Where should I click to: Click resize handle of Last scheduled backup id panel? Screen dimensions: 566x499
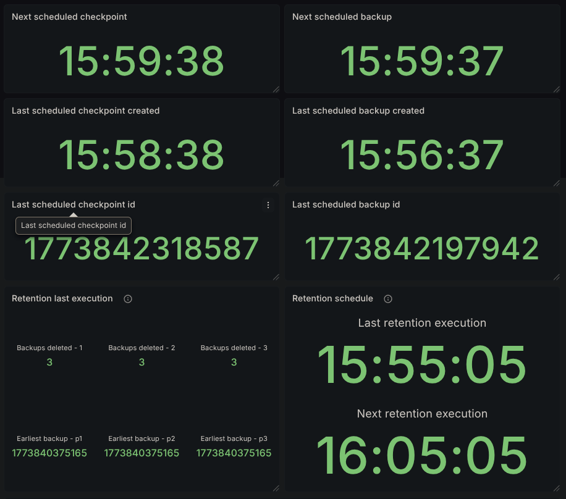pos(557,277)
